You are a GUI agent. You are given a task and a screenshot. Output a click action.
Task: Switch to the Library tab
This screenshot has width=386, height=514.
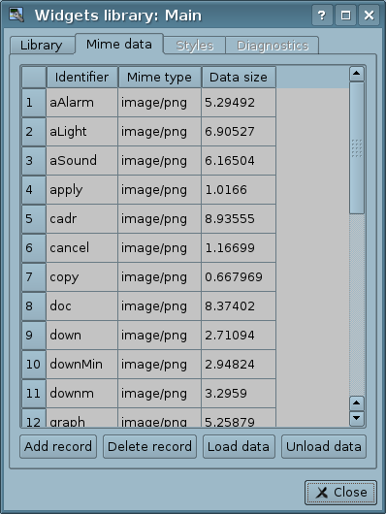pyautogui.click(x=42, y=45)
